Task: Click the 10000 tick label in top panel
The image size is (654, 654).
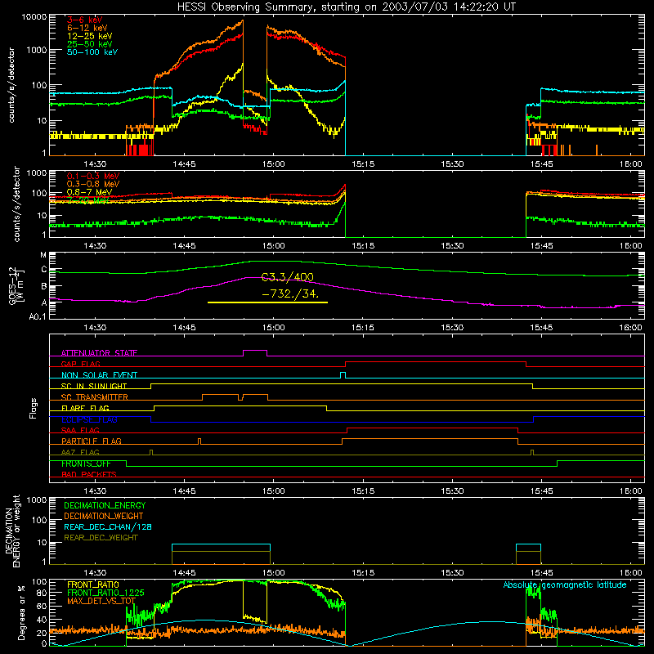Action: point(34,17)
